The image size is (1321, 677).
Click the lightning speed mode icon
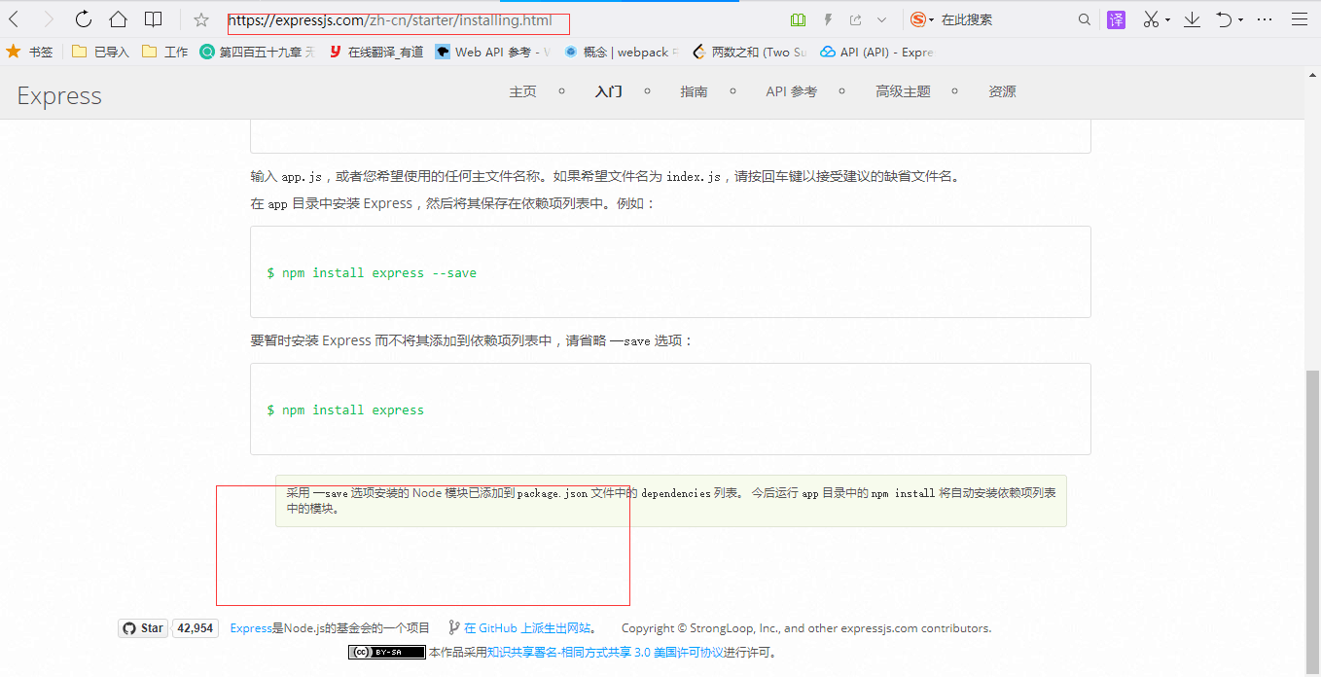(828, 19)
